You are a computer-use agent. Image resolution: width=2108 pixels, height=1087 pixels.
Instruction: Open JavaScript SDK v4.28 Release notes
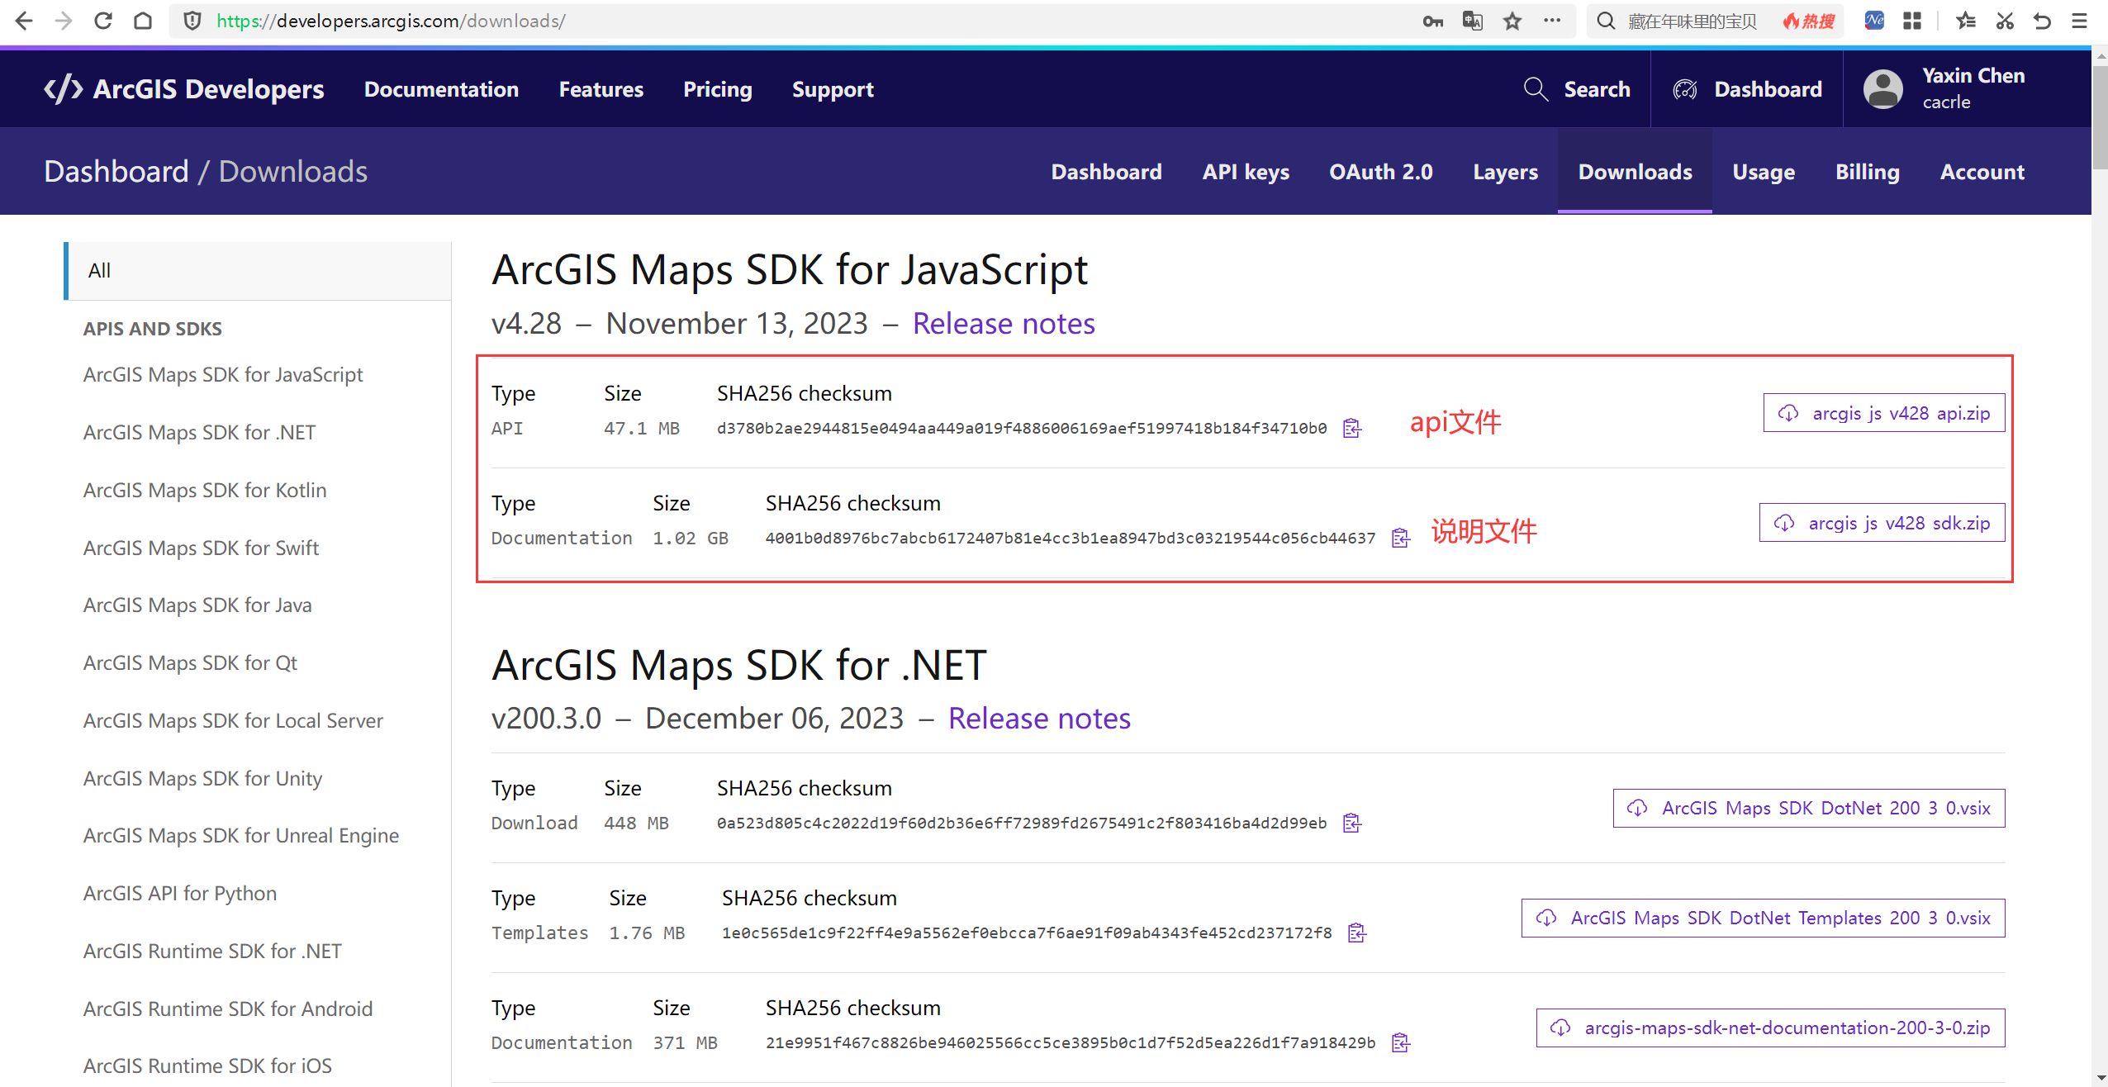1004,323
